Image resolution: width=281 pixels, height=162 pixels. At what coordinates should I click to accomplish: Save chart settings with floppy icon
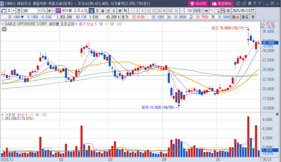pos(223,11)
